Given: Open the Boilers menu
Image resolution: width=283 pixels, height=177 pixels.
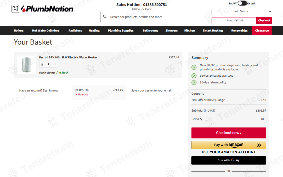Looking at the screenshot, I should click(19, 31).
